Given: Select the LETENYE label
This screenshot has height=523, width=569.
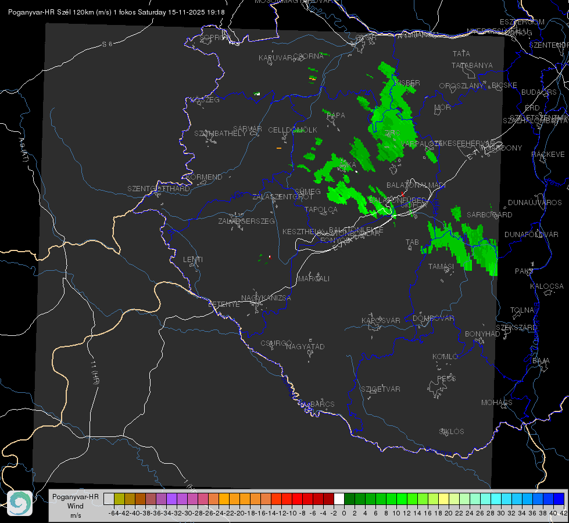Looking at the screenshot, I should click(x=224, y=305).
